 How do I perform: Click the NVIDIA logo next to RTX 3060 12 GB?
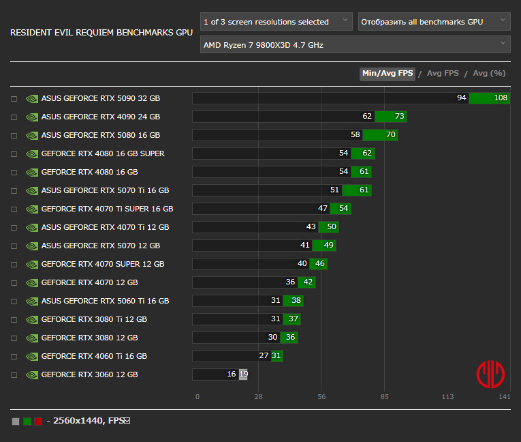32,374
